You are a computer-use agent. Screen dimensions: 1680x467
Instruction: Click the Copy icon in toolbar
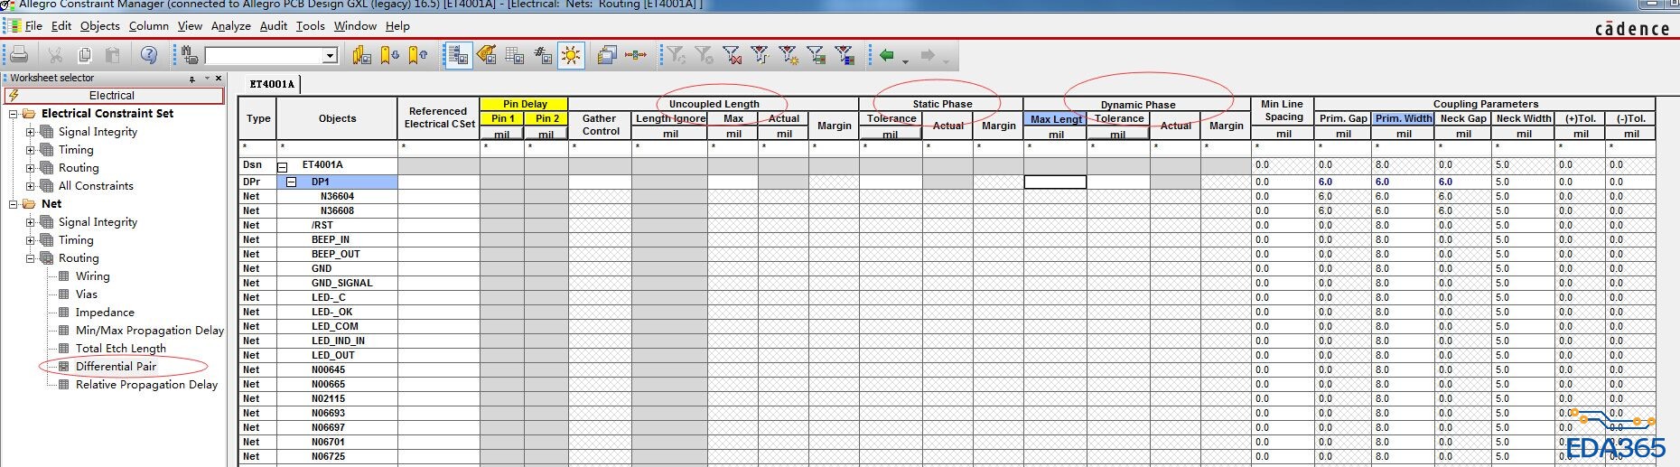pos(84,55)
